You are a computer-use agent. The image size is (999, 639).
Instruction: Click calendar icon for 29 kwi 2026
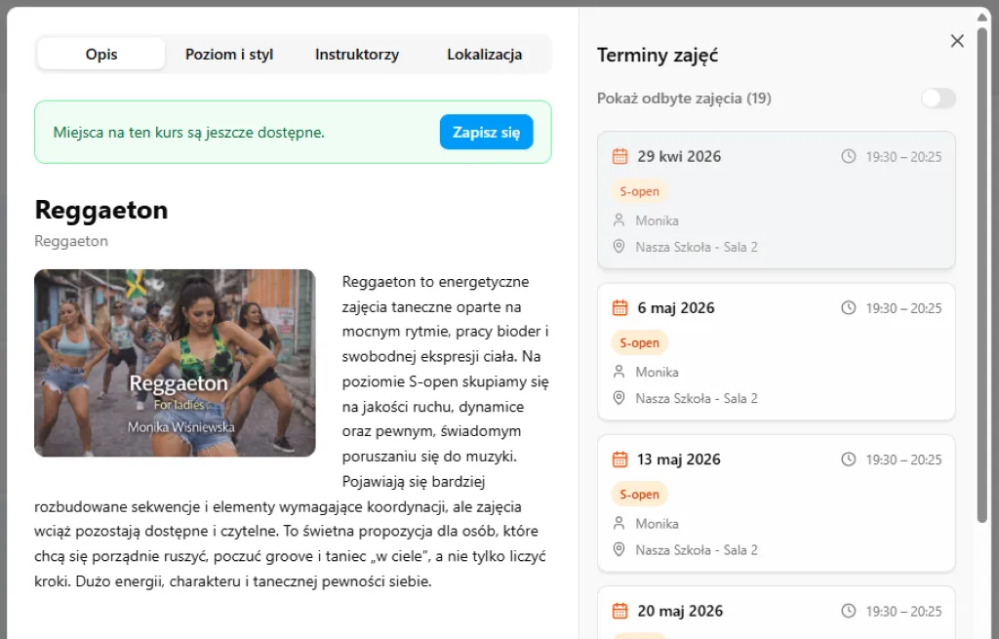tap(619, 157)
